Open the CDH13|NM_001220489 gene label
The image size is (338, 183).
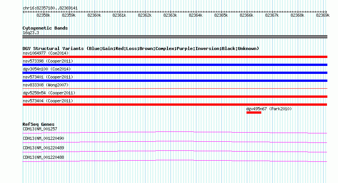click(43, 148)
